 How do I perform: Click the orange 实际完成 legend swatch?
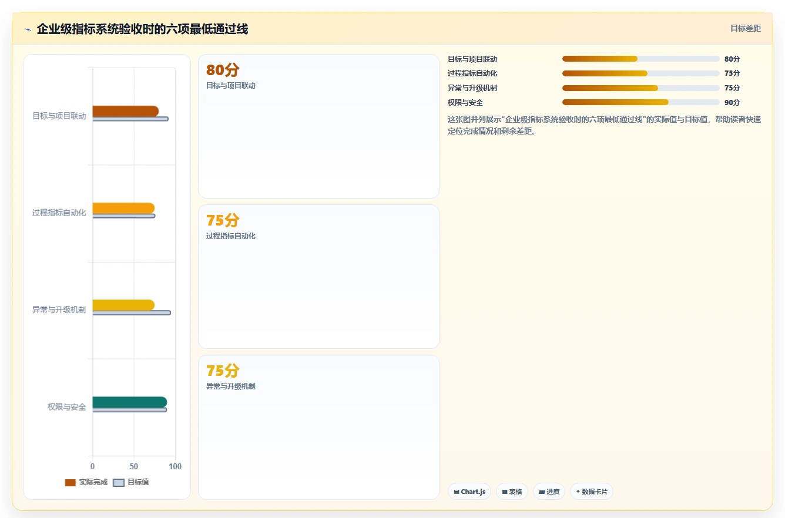pos(70,483)
